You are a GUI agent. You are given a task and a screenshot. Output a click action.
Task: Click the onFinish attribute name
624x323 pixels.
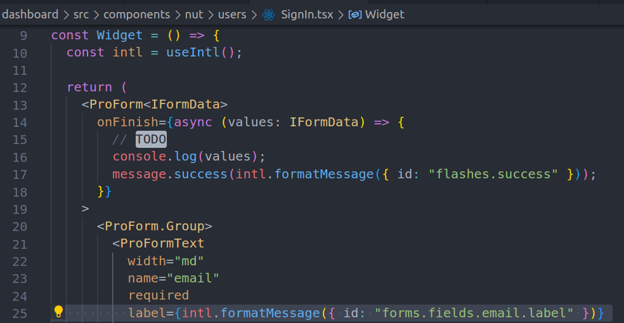pyautogui.click(x=124, y=122)
